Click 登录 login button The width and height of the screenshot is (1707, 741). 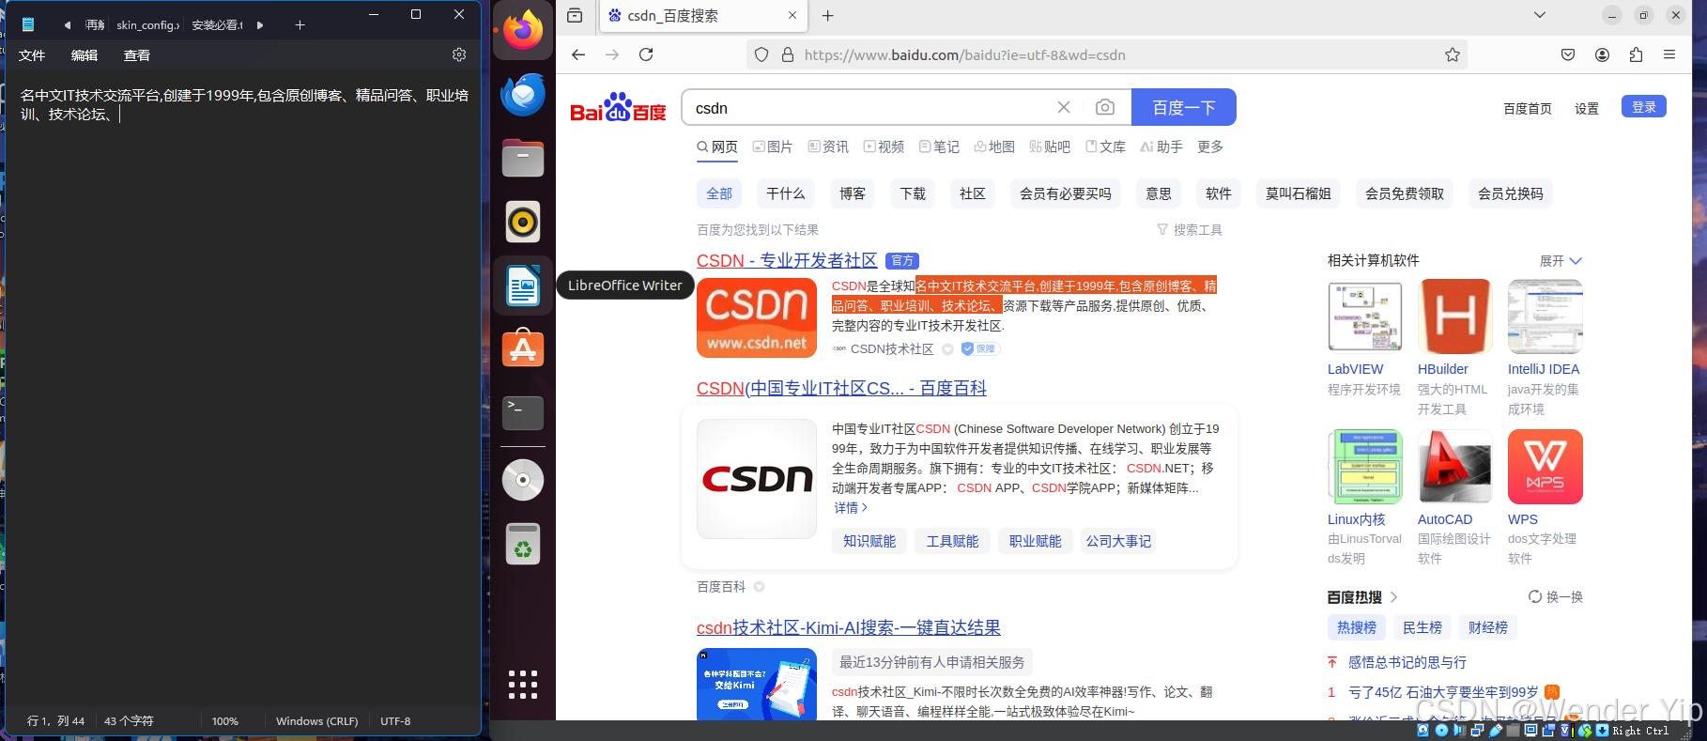tap(1644, 106)
